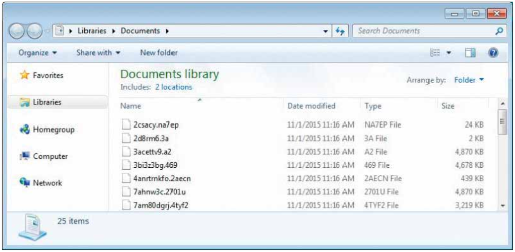The image size is (515, 252).
Task: Click the file icon of 2d8rm6.3a
Action: click(x=126, y=138)
